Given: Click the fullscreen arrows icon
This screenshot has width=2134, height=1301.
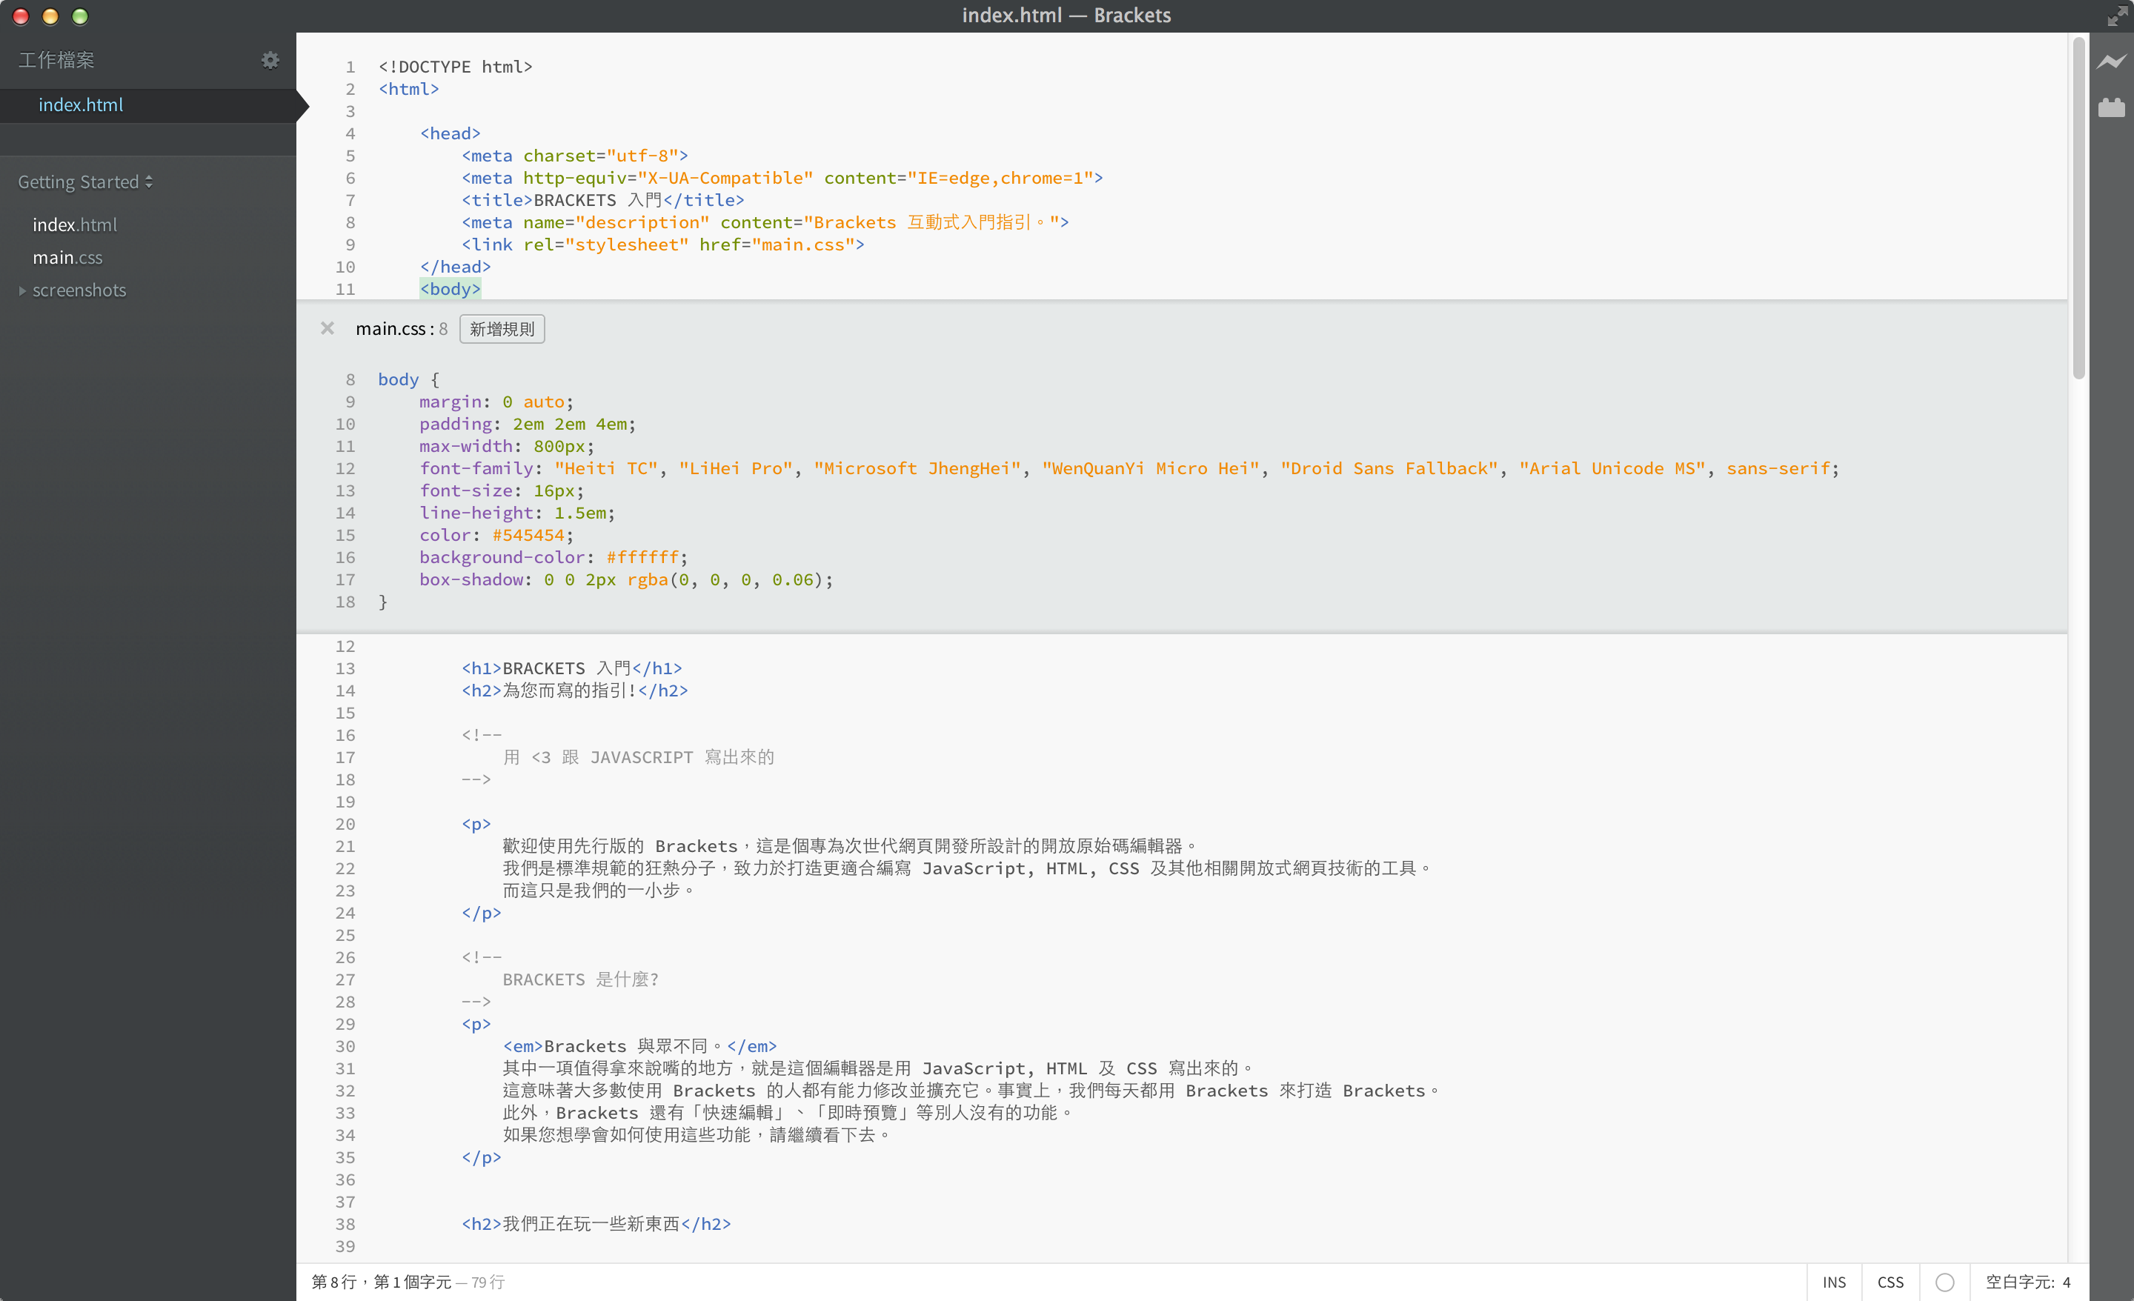Looking at the screenshot, I should pyautogui.click(x=2118, y=16).
